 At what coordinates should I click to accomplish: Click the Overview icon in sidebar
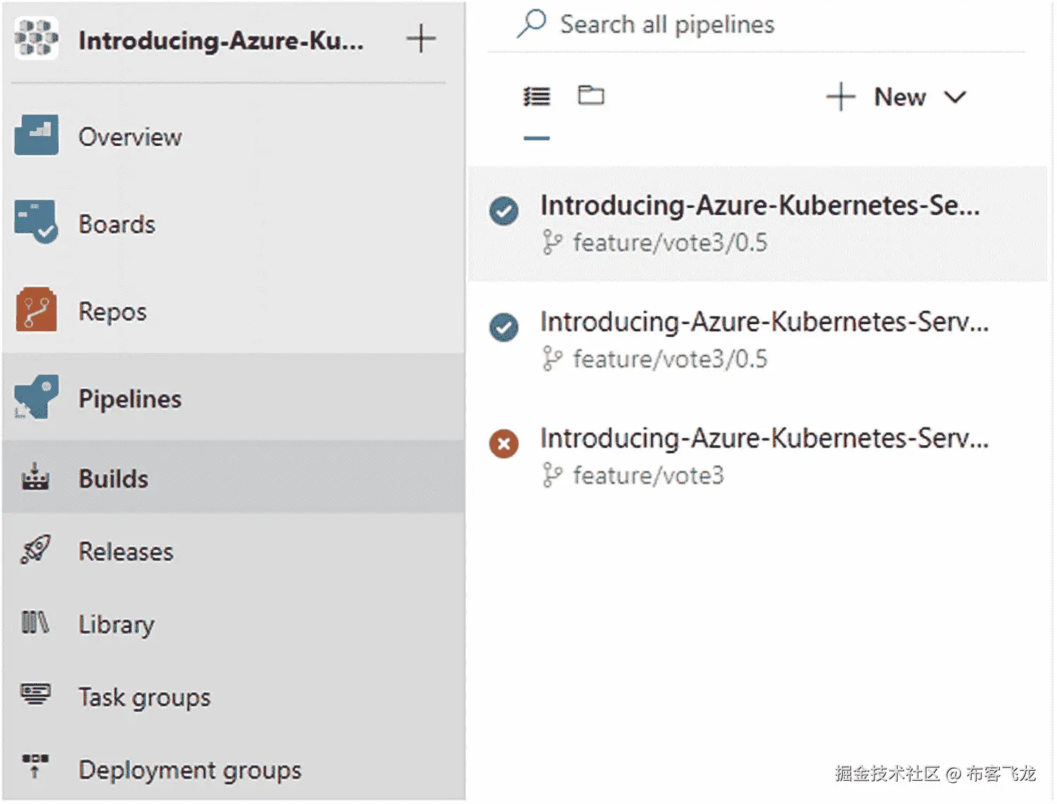tap(36, 135)
